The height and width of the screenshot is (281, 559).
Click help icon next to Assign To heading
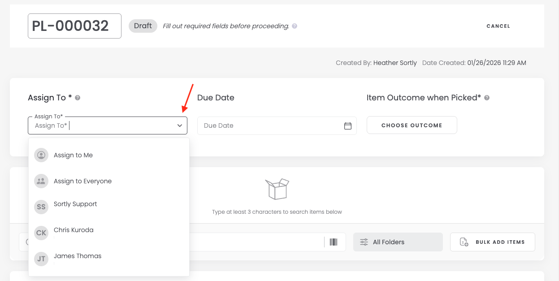coord(78,98)
